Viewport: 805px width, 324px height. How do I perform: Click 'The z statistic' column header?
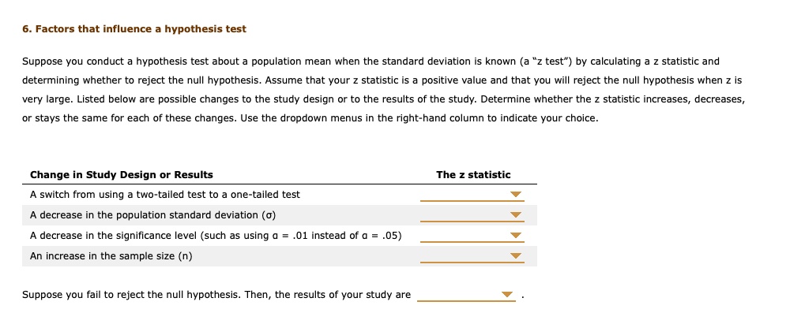tap(473, 174)
